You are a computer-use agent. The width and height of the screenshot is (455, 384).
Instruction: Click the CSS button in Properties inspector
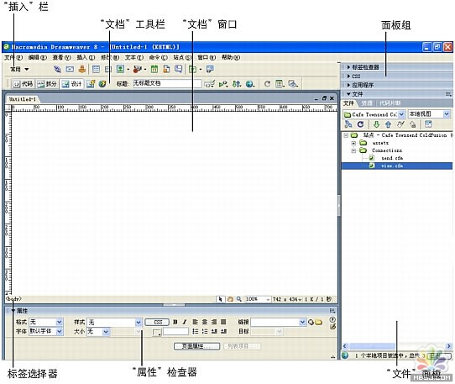point(157,322)
